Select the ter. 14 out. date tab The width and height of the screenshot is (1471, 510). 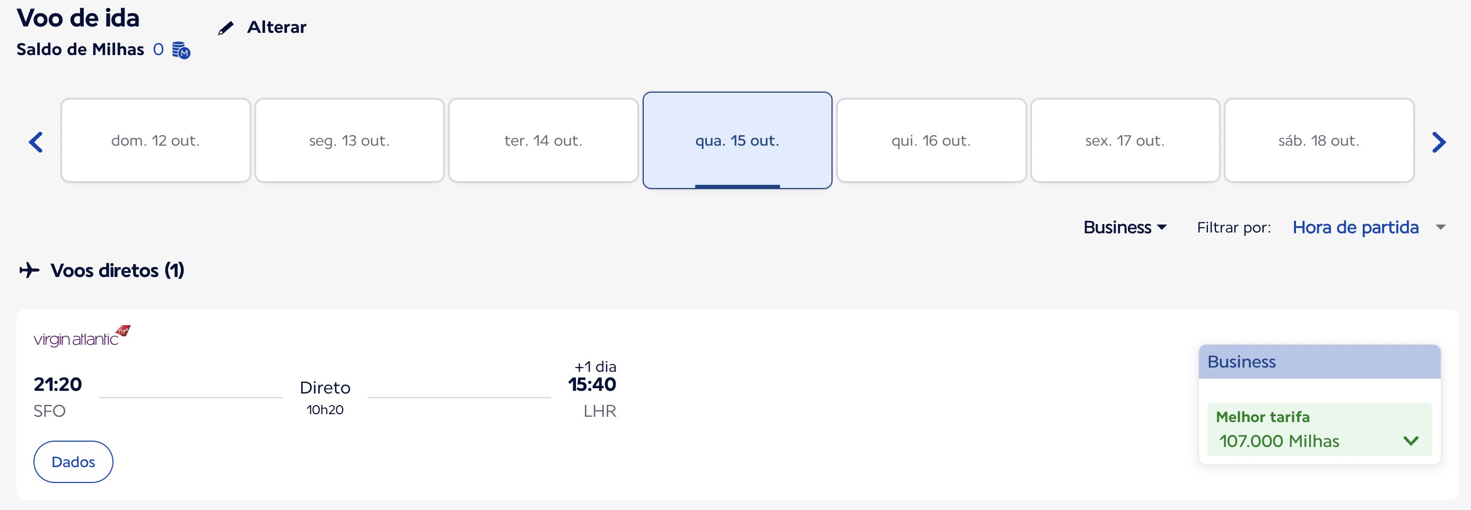pos(543,140)
